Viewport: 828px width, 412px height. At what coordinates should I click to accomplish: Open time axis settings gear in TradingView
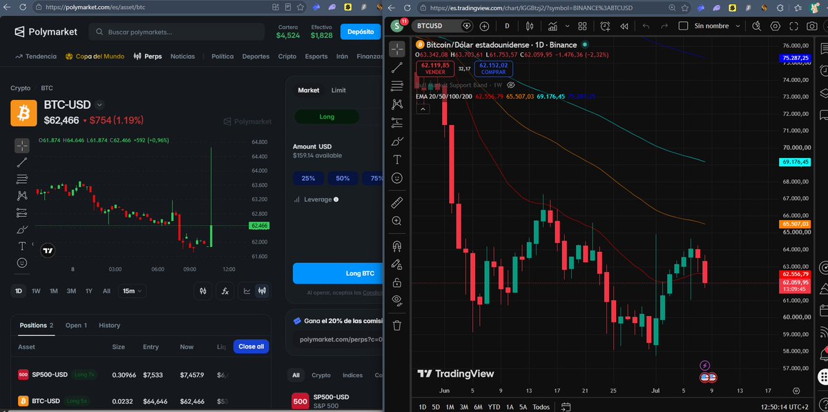click(x=796, y=391)
